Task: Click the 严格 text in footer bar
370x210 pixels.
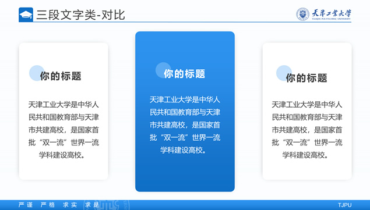Action: 48,205
